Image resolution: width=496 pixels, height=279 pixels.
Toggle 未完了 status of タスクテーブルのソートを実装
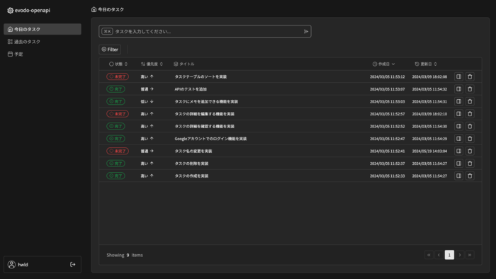pos(118,76)
